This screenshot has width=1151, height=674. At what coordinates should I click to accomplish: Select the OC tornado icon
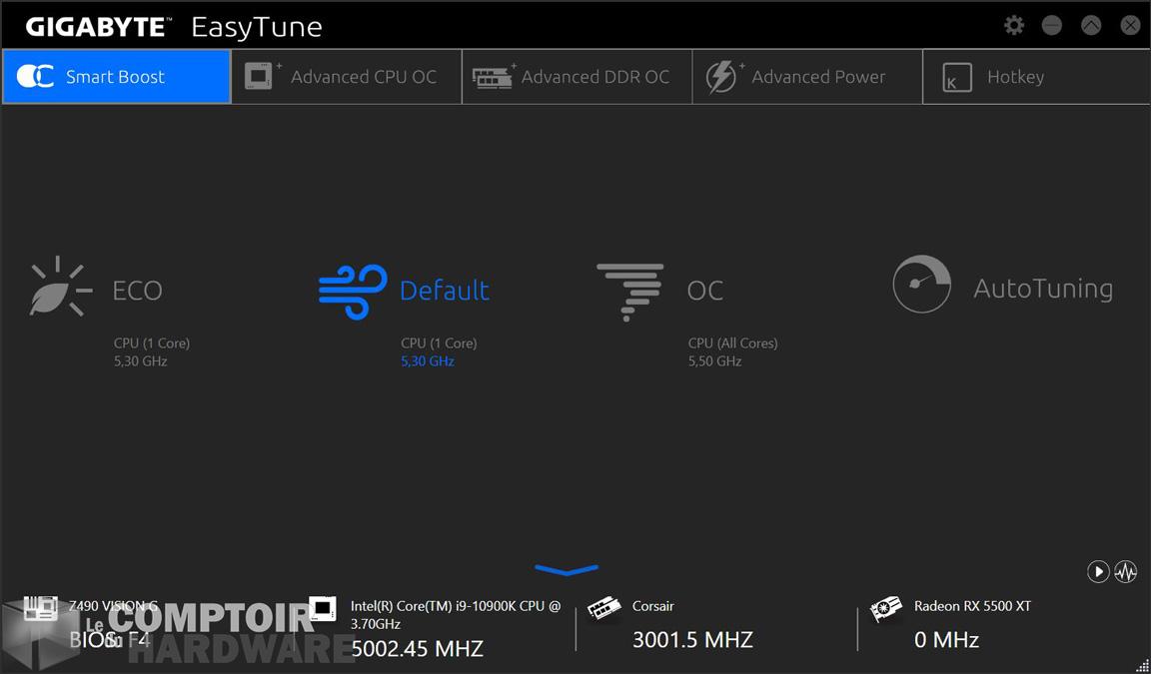pos(629,292)
